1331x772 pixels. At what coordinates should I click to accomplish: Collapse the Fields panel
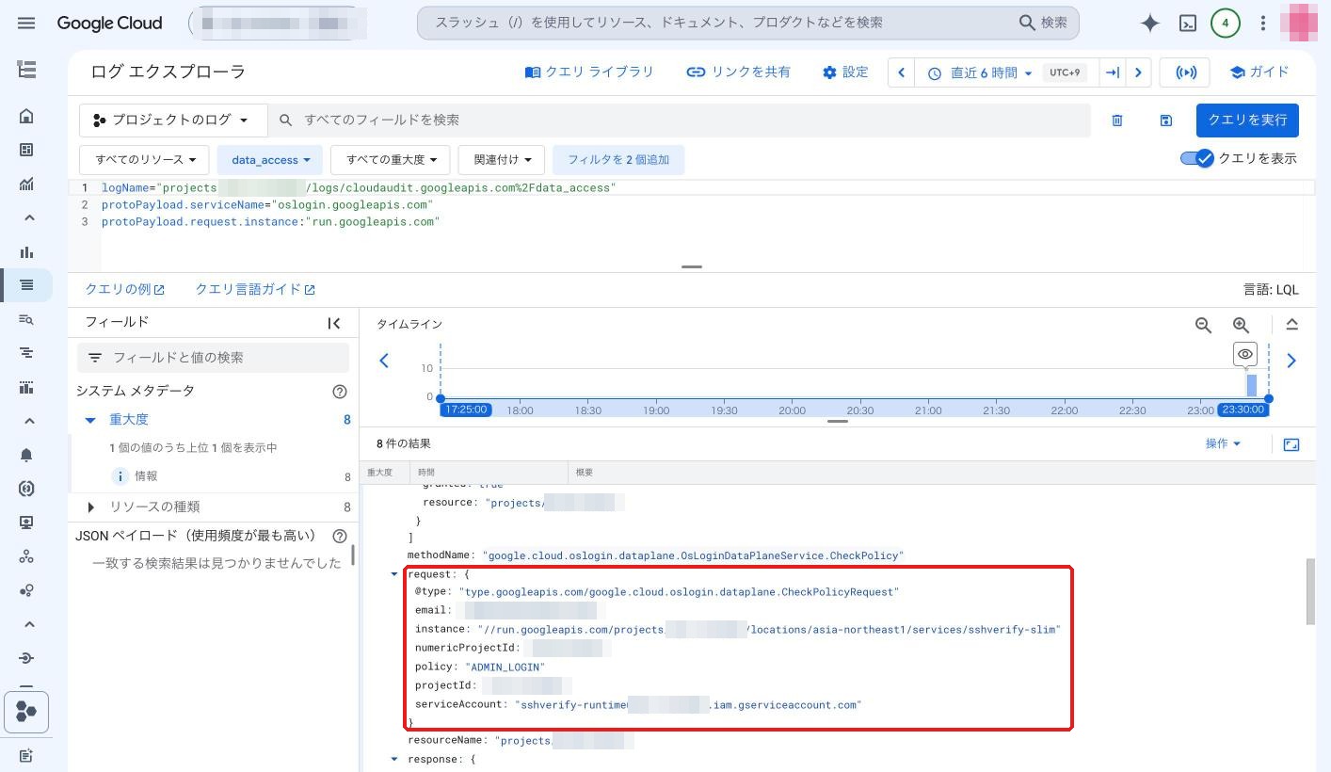(x=334, y=323)
